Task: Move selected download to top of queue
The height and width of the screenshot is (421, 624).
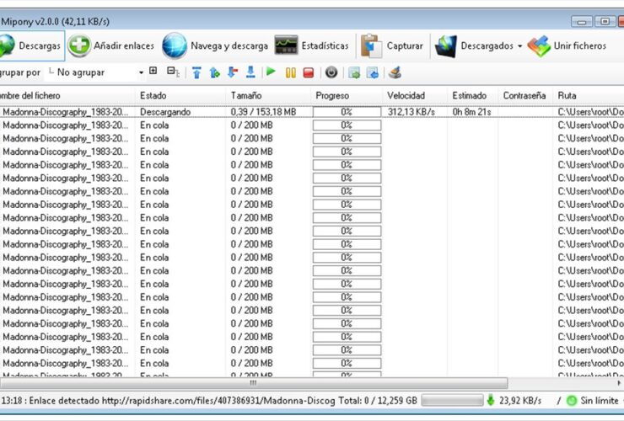Action: pyautogui.click(x=196, y=72)
